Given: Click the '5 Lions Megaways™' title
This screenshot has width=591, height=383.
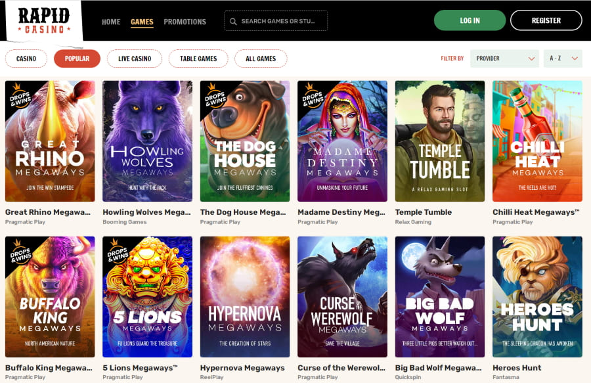Looking at the screenshot, I should tap(140, 368).
